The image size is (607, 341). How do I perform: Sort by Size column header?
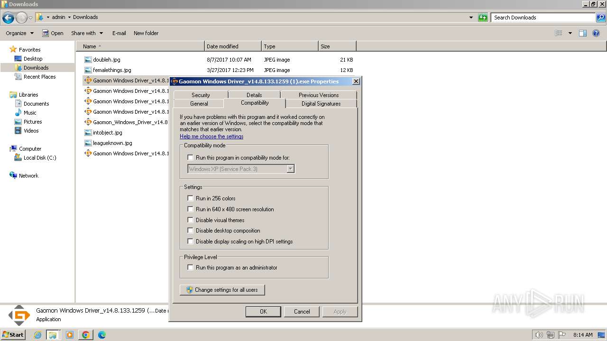pyautogui.click(x=337, y=46)
